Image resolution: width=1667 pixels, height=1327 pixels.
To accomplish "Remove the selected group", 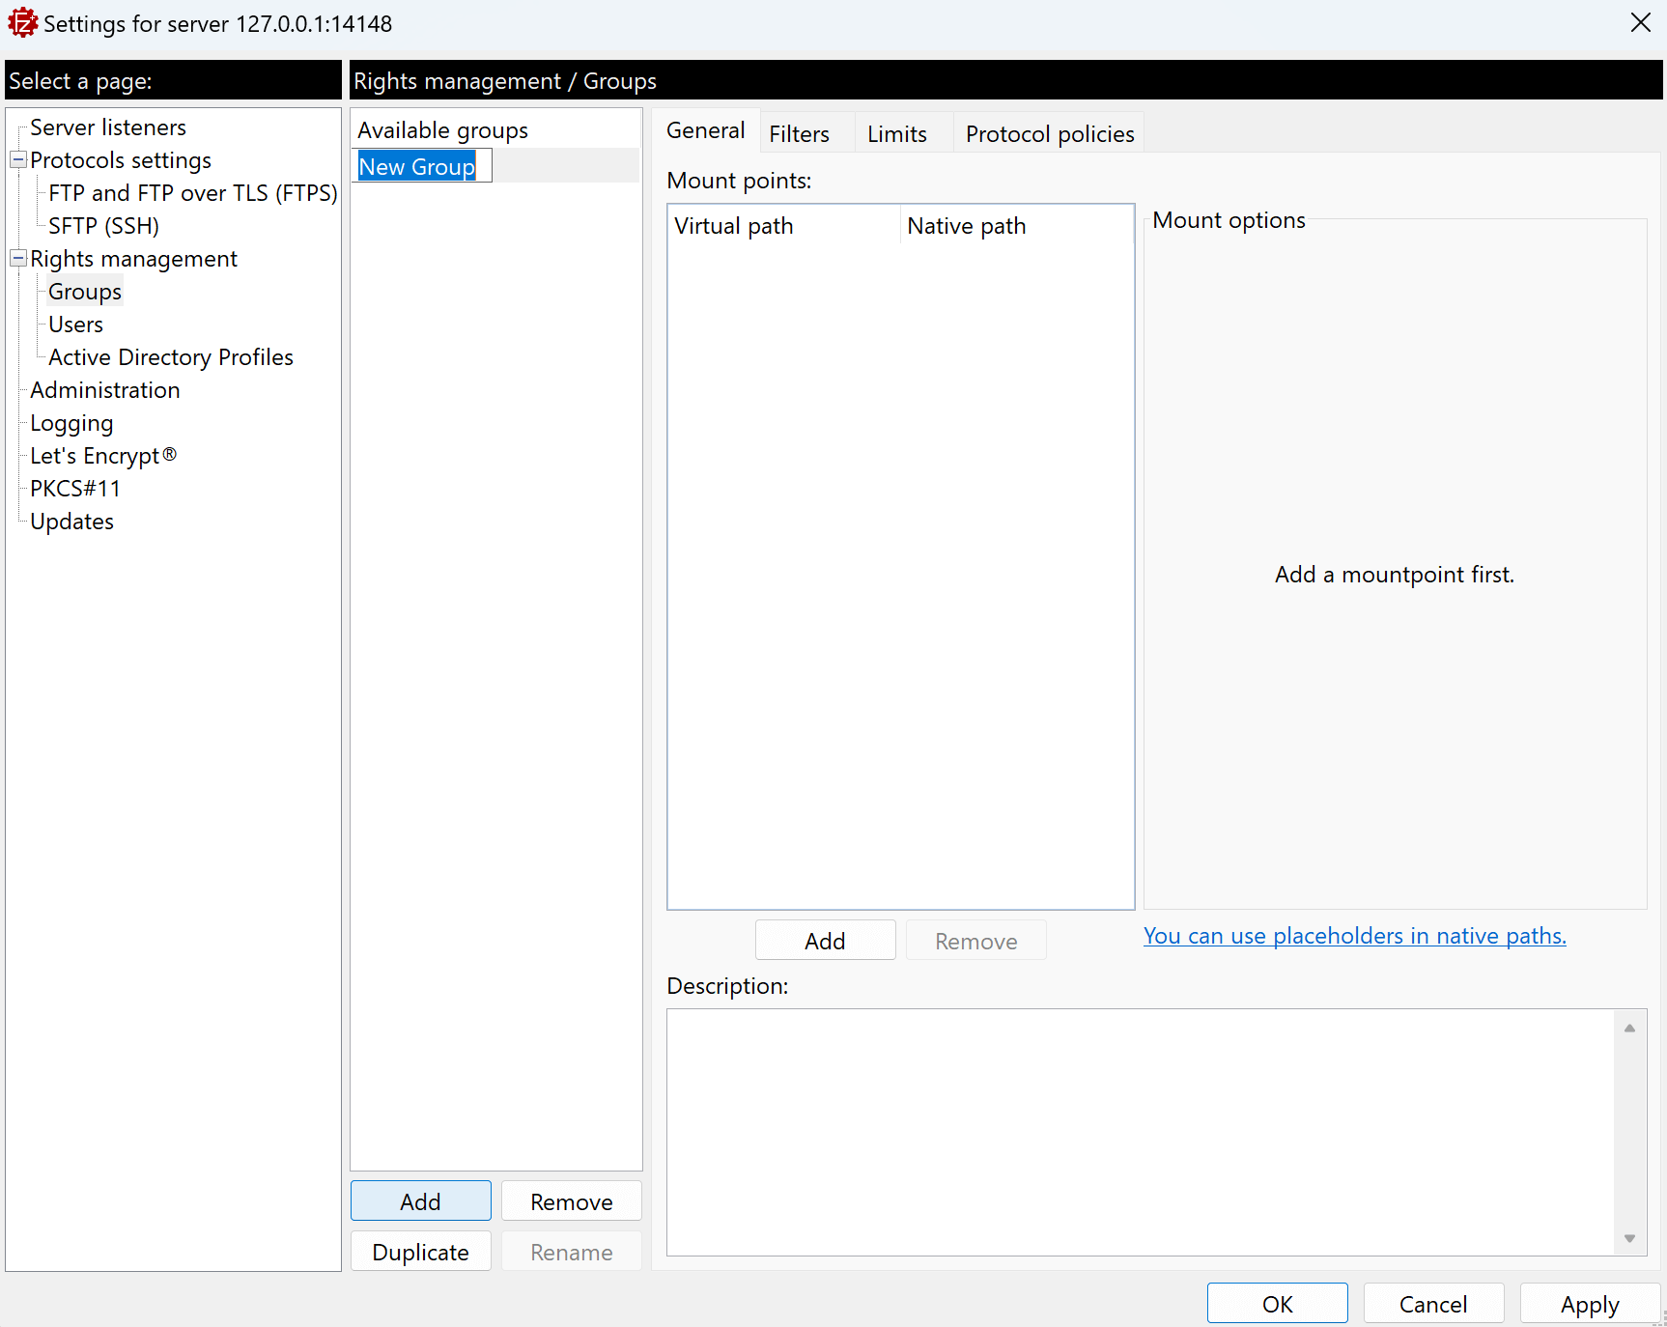I will 571,1201.
